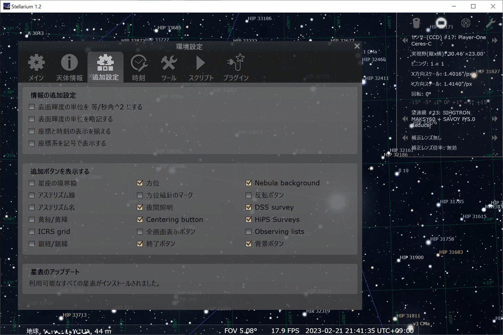
Task: Select star label HIP 31683
Action: (451, 253)
